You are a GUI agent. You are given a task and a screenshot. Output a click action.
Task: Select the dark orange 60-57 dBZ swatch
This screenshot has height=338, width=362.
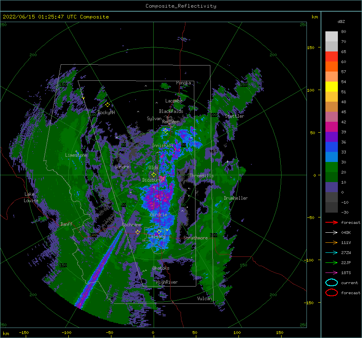click(331, 66)
